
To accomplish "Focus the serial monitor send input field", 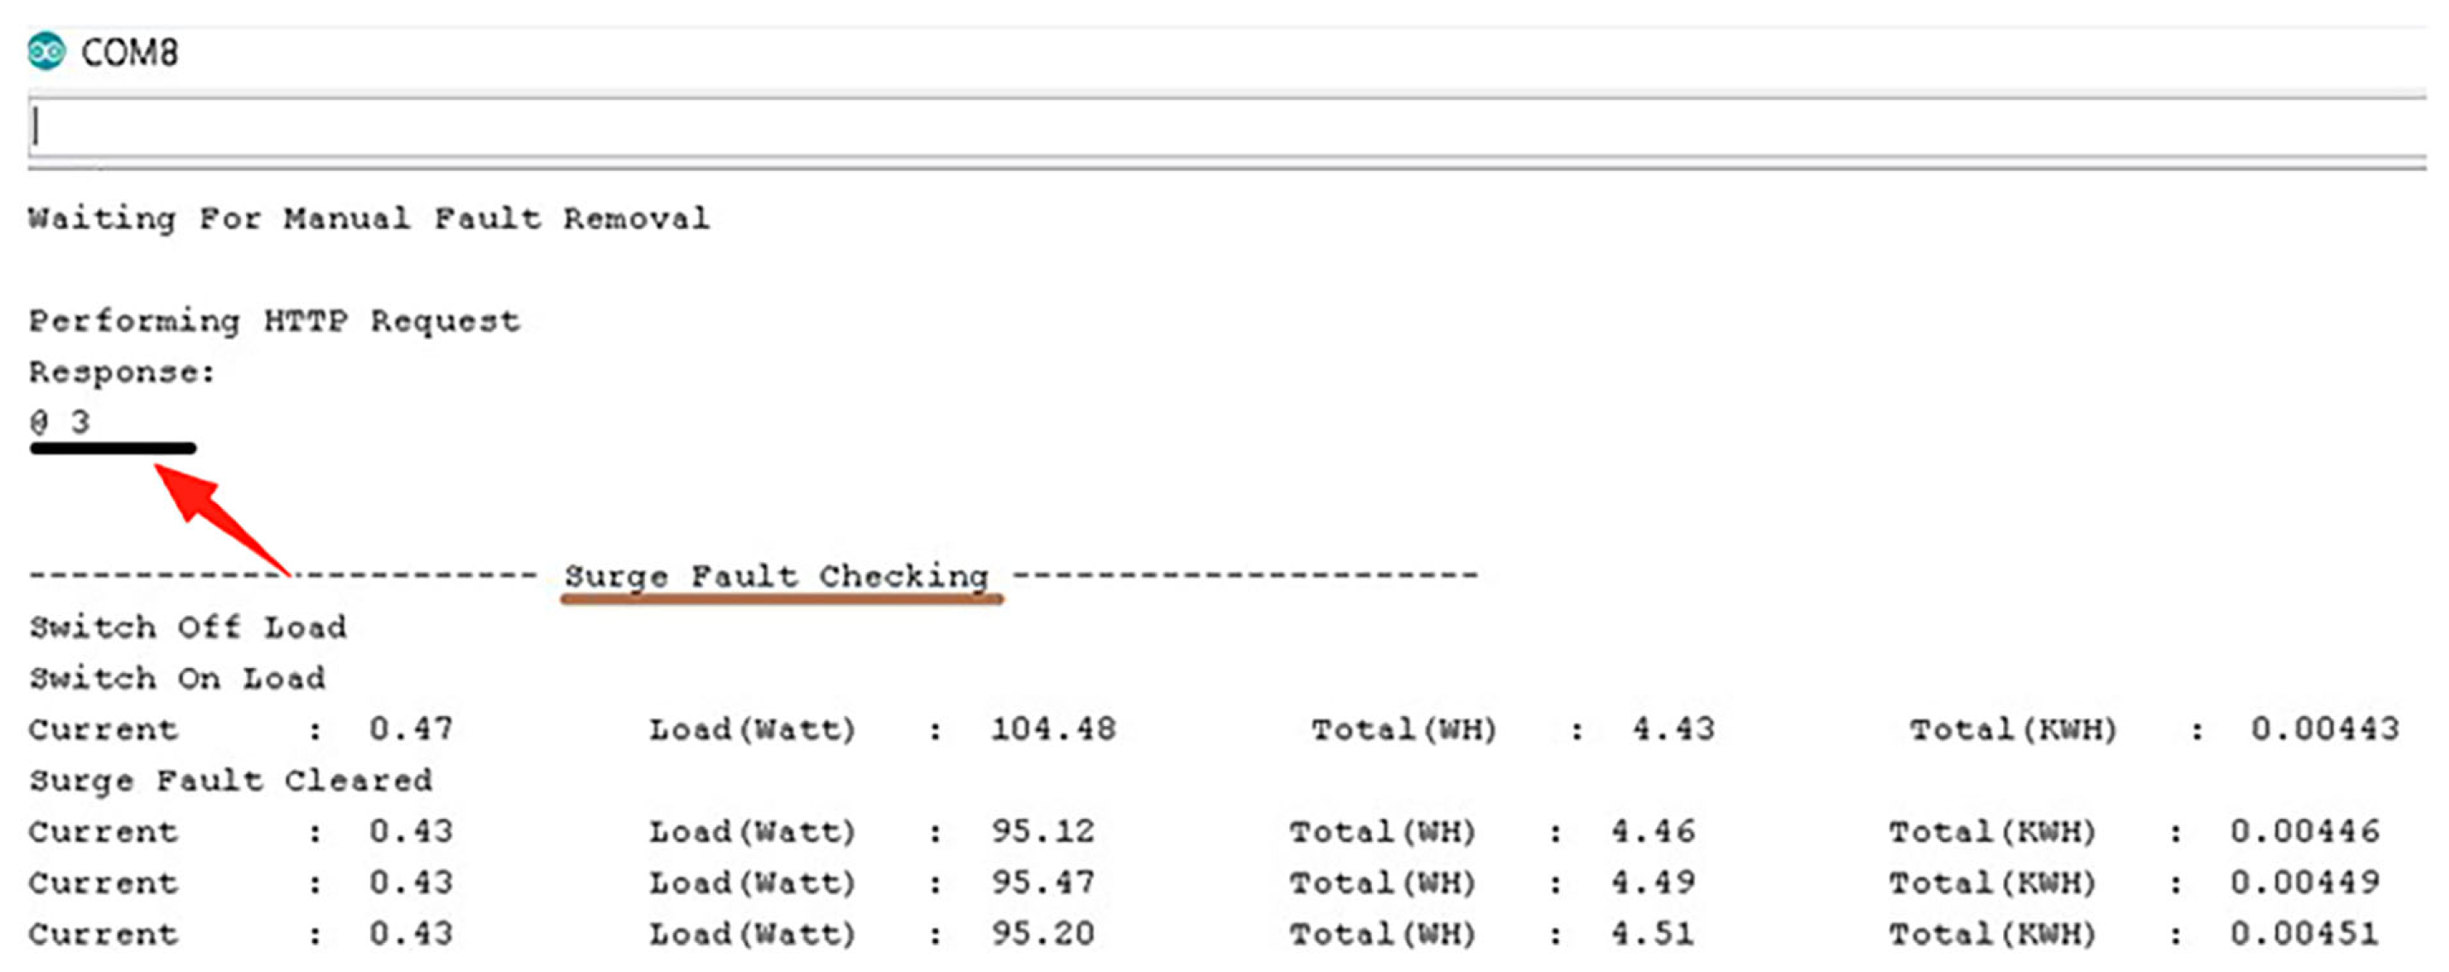I will tap(1227, 127).
